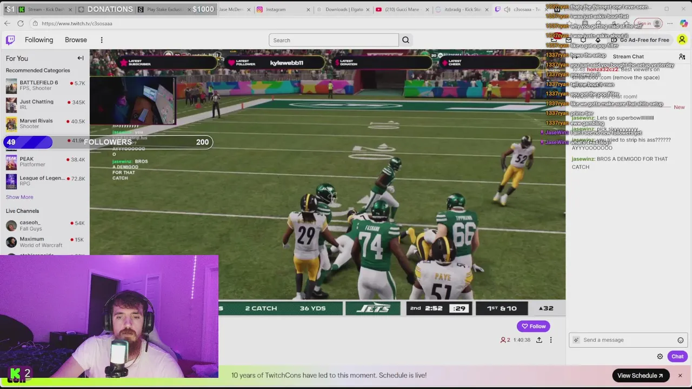Screen dimensions: 692x389
Task: Open the Stream Chat heading
Action: pos(628,57)
